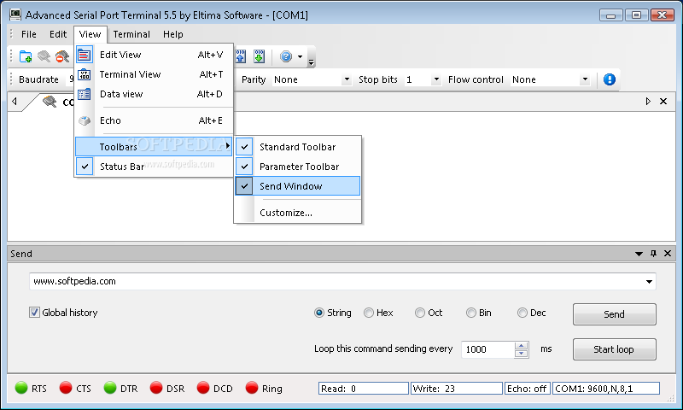Image resolution: width=683 pixels, height=410 pixels.
Task: Open the help icon dropdown arrow
Action: pos(300,56)
